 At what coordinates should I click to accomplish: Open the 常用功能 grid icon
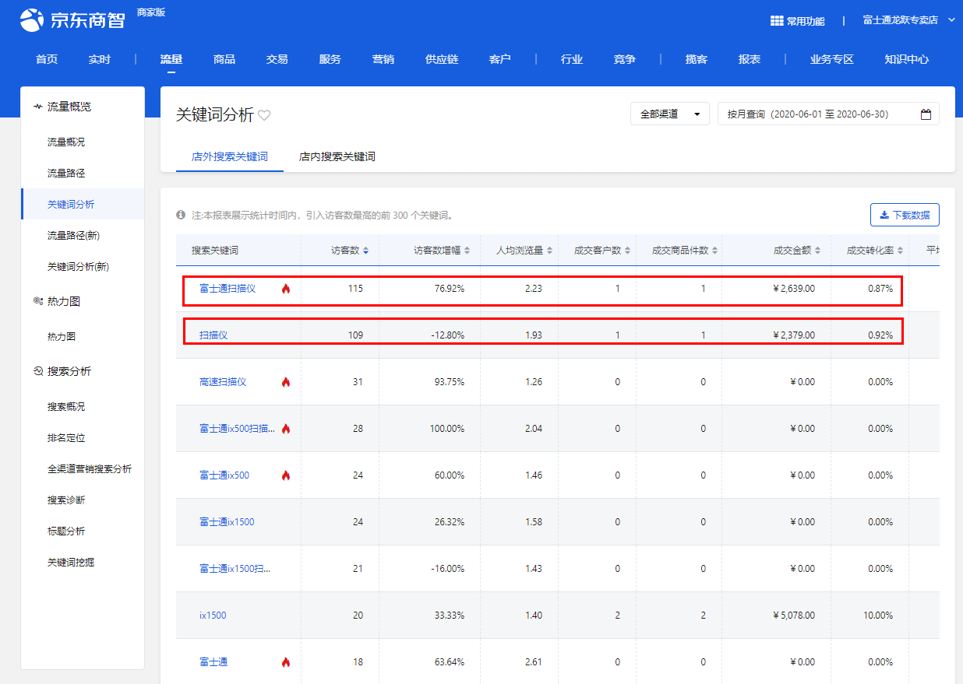pyautogui.click(x=777, y=21)
